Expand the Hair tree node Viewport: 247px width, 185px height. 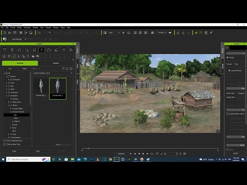[7, 86]
